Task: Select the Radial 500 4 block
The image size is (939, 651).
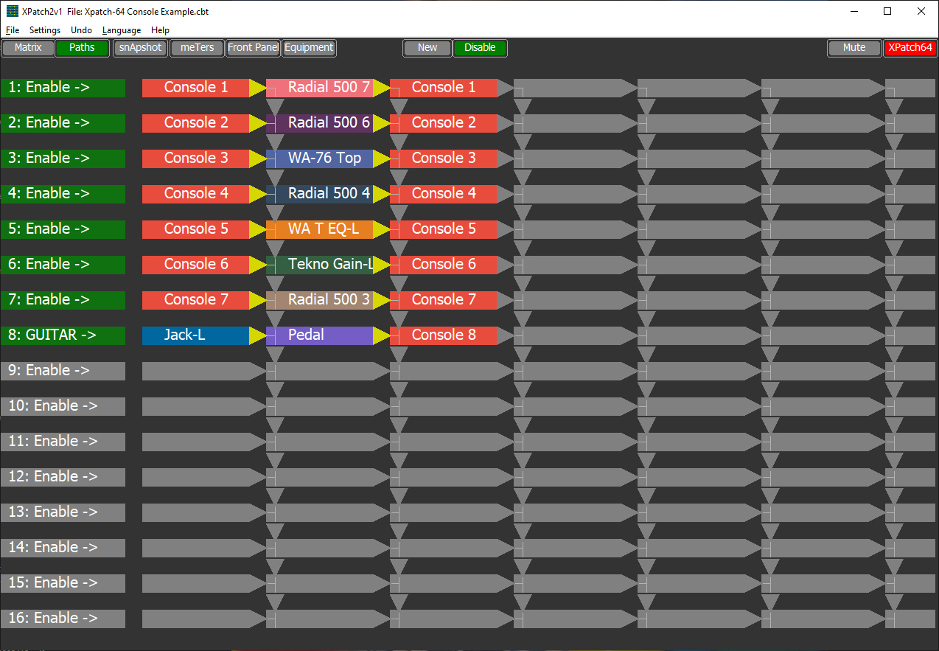Action: 320,194
